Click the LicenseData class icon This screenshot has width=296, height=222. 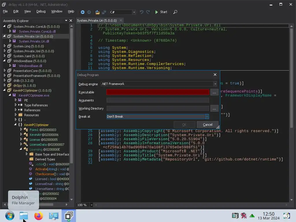coord(26,144)
